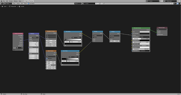Open the Object shader type dropdown
Viewport: 181px width, 95px height.
pyautogui.click(x=8, y=4)
